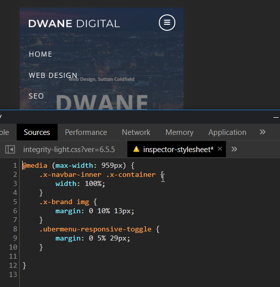Open the SEO menu link
Image resolution: width=280 pixels, height=287 pixels.
(36, 96)
